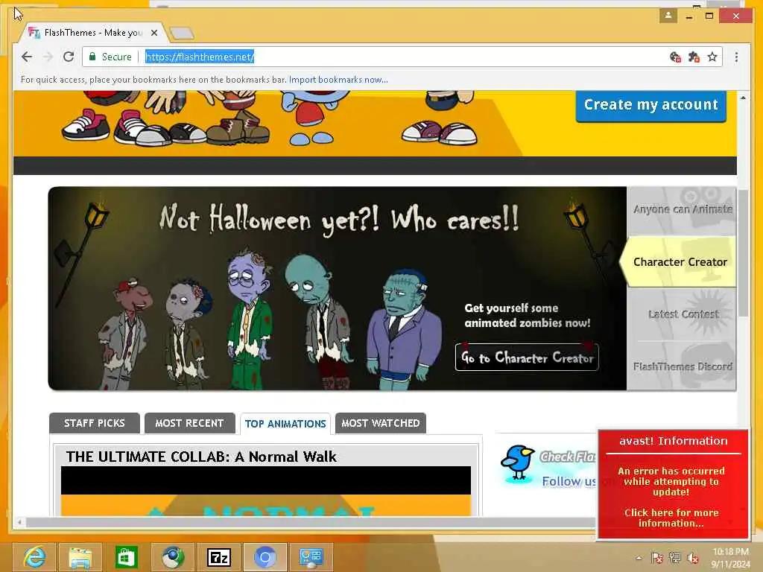763x572 pixels.
Task: Open Chrome three-dot menu
Action: coord(736,57)
